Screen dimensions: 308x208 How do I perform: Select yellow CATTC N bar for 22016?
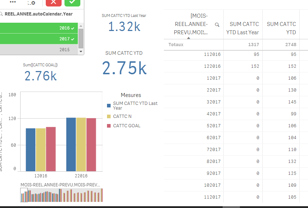pos(81,145)
